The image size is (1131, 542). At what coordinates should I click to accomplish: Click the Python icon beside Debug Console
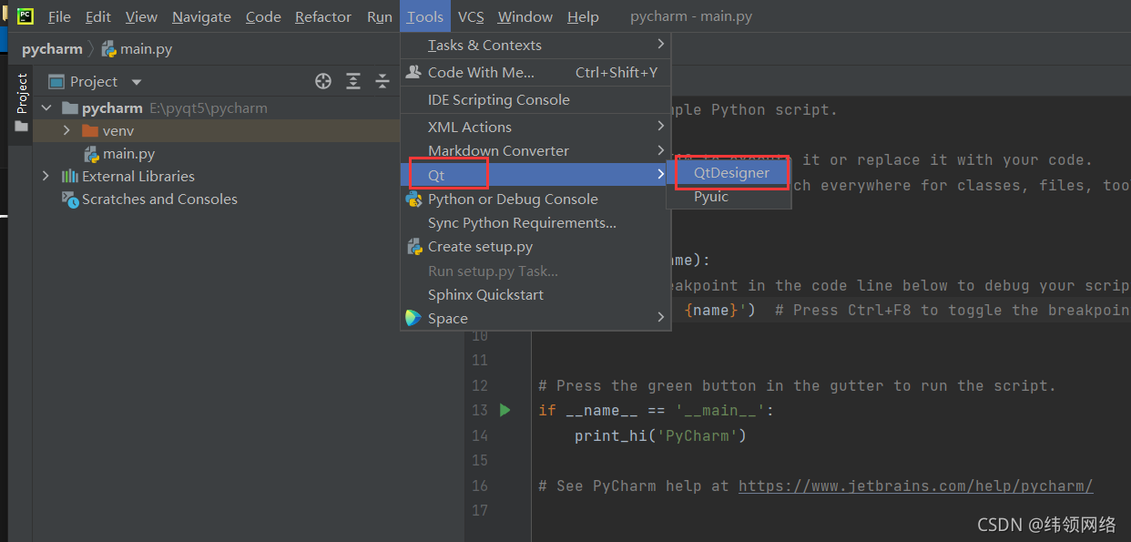[413, 199]
